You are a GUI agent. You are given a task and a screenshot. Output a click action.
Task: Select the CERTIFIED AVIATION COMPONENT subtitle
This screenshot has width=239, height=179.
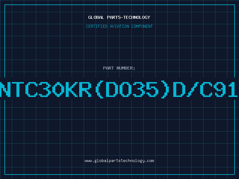pos(119,26)
